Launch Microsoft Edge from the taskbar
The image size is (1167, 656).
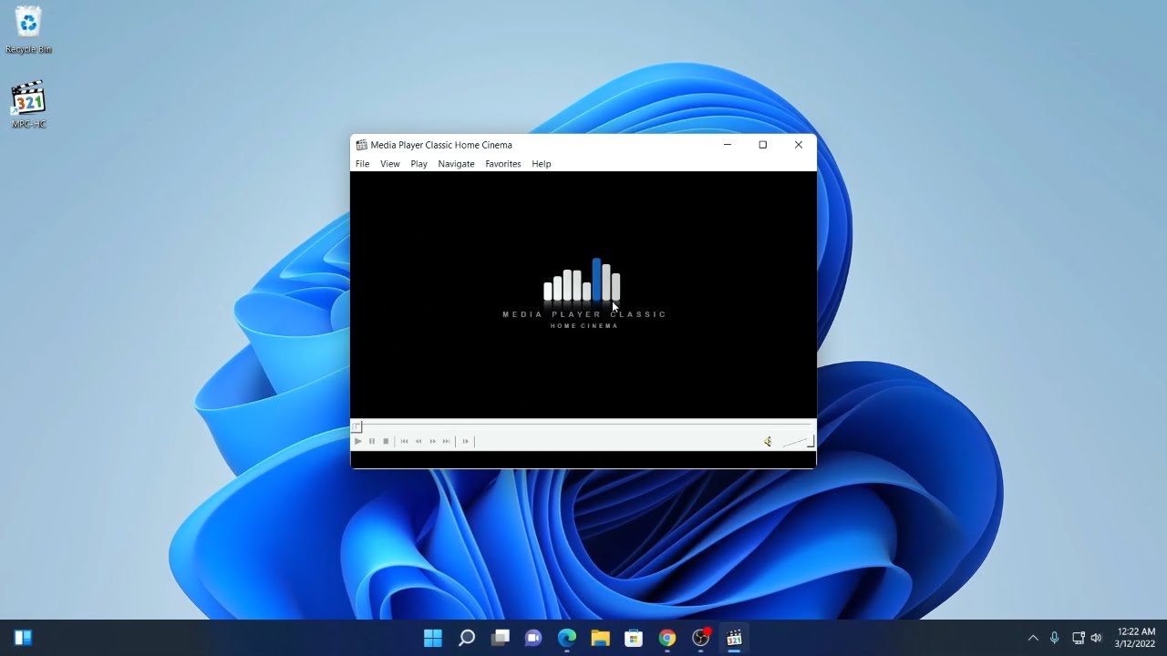(567, 638)
